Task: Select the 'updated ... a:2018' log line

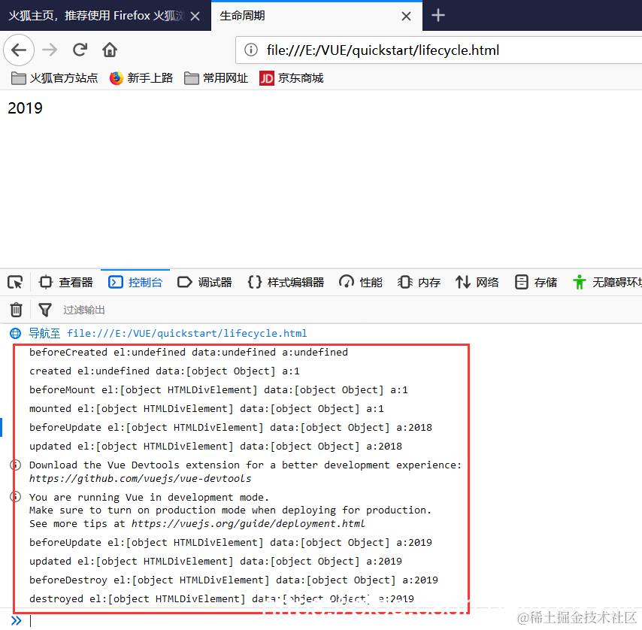Action: [x=215, y=447]
